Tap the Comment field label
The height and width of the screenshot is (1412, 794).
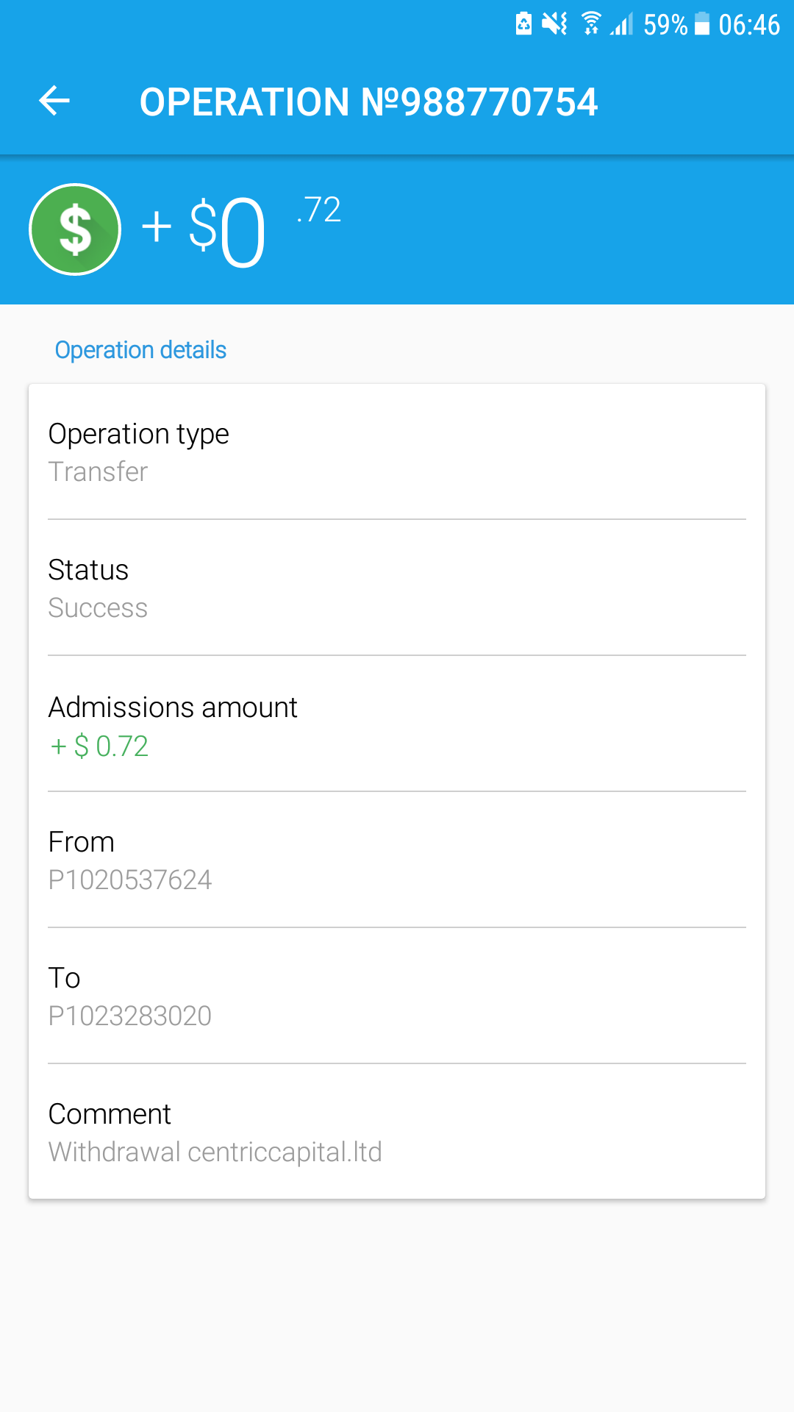click(x=110, y=1114)
